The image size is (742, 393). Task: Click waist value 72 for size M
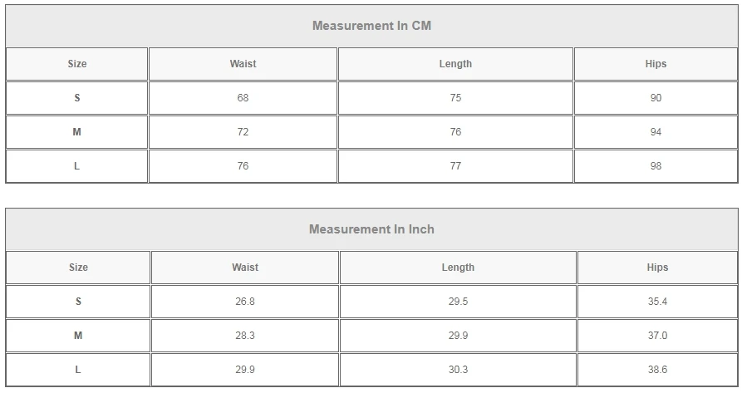click(x=243, y=132)
